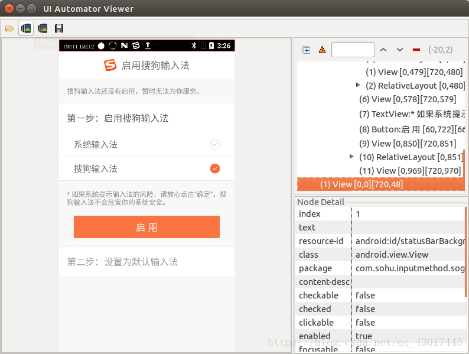Click the compressed hierarchy screenshot icon

tap(43, 28)
